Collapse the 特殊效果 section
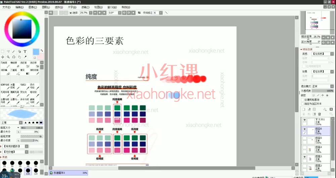The height and width of the screenshot is (178, 336). tap(301, 49)
